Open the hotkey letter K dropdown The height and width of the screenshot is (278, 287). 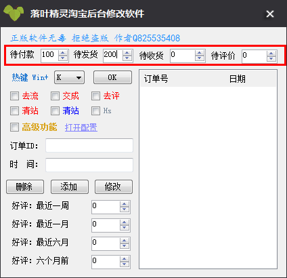tap(69, 77)
